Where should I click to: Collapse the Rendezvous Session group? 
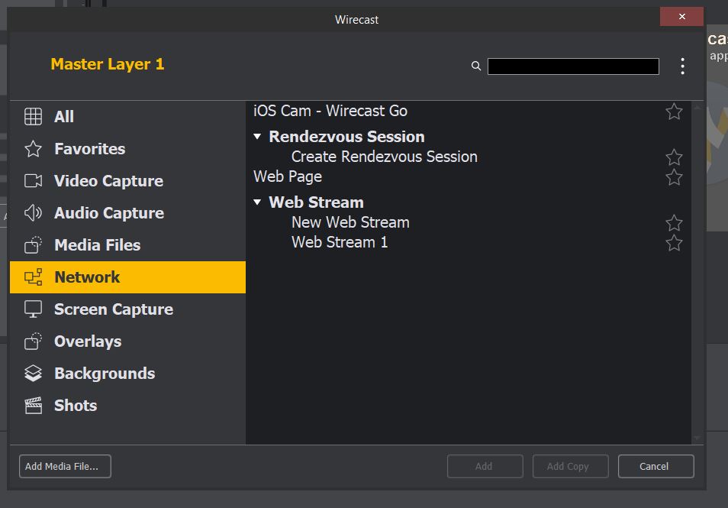coord(257,137)
